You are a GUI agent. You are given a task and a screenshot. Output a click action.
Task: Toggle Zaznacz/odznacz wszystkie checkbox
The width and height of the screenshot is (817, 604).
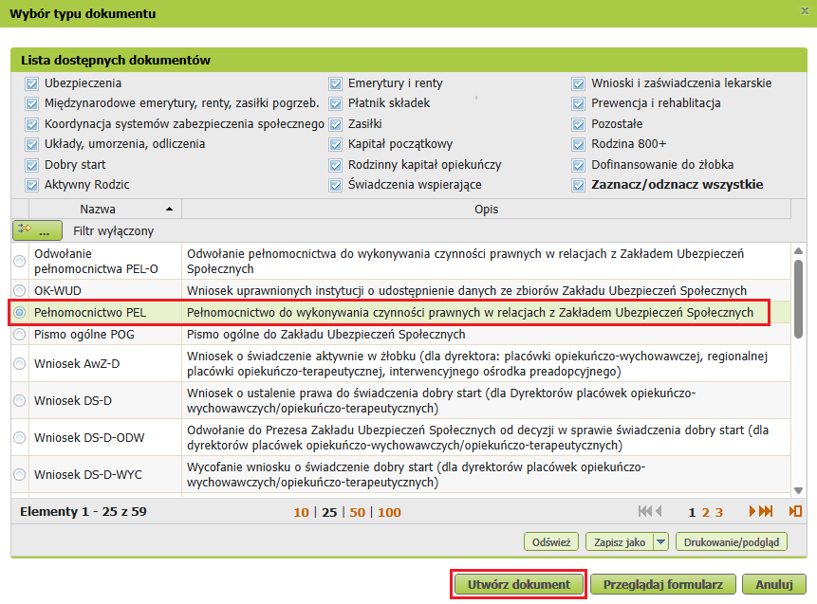[579, 185]
